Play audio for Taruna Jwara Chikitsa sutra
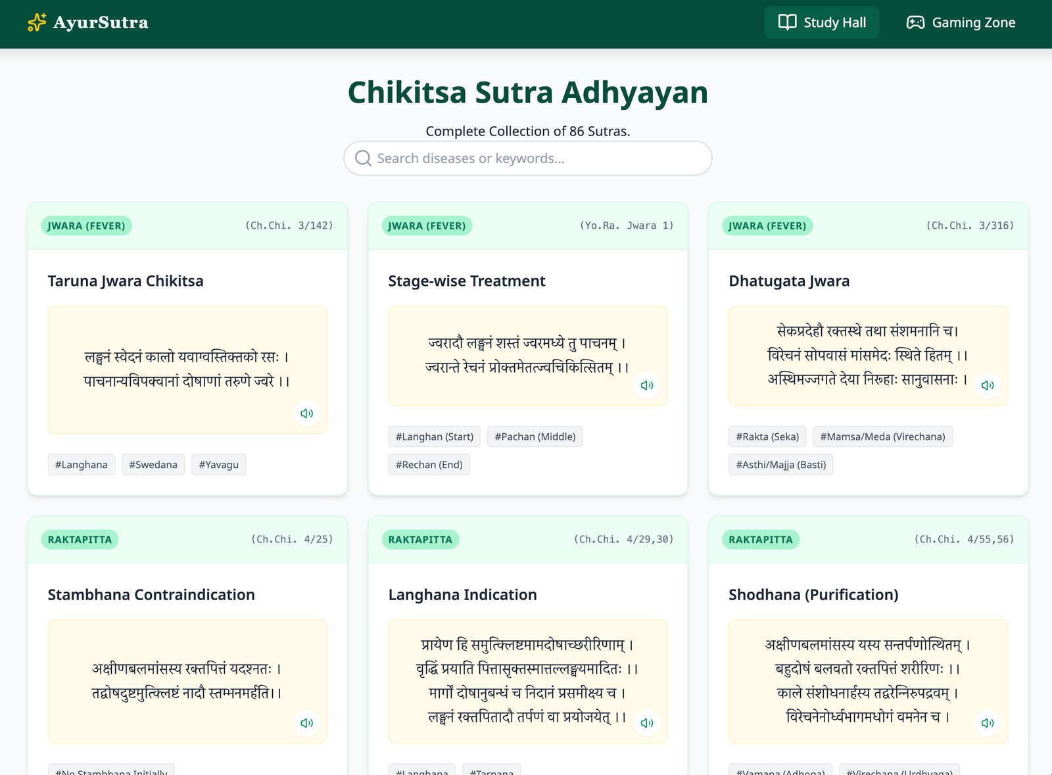Viewport: 1052px width, 775px height. 306,413
